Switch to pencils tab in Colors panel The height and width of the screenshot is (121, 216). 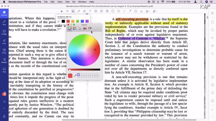(90, 28)
